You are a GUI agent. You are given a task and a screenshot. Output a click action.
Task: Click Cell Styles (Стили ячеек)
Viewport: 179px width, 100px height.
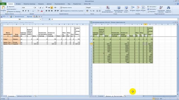(x=126, y=9)
